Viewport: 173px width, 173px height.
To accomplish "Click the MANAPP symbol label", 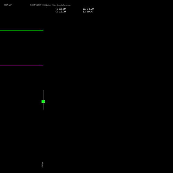I will pyautogui.click(x=8, y=5).
